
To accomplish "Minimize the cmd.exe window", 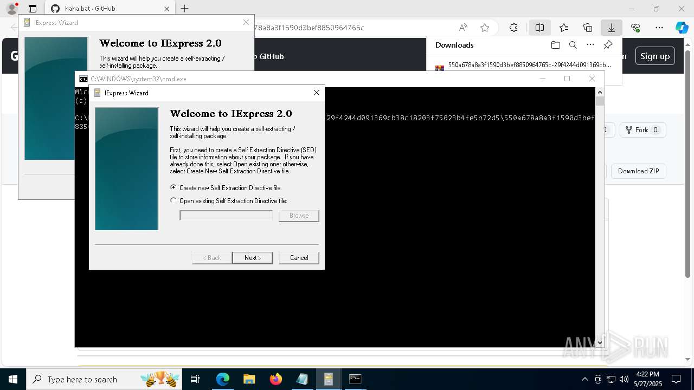I will click(x=542, y=79).
